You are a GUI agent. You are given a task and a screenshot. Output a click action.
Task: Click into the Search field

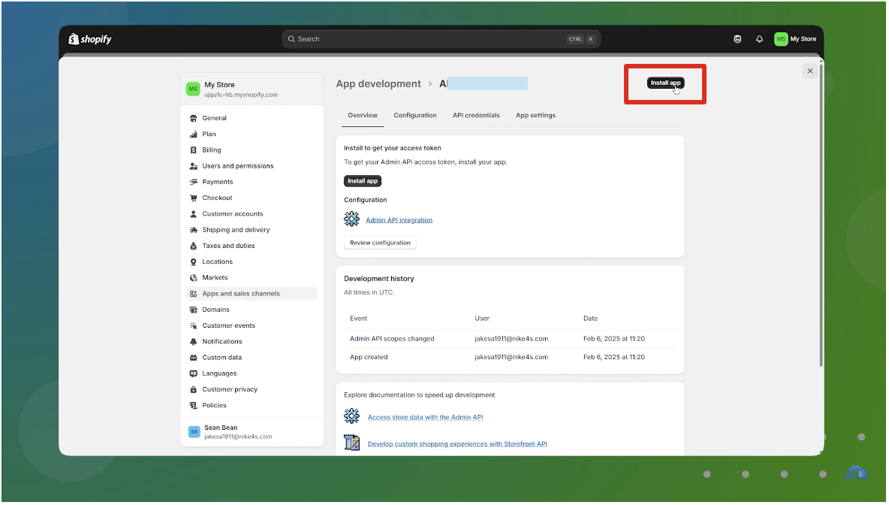click(x=441, y=39)
